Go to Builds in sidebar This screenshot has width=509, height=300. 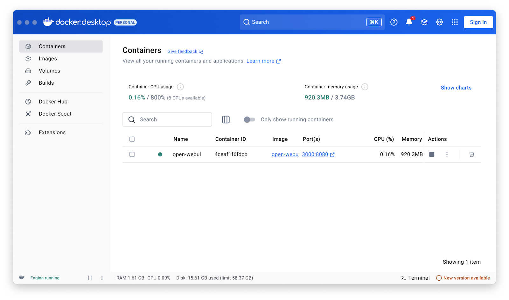61,83
